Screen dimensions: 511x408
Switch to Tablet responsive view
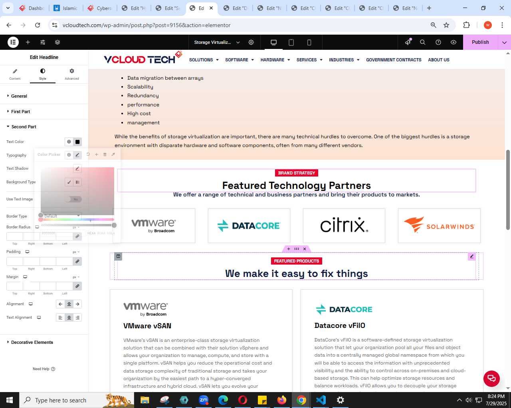coord(291,42)
